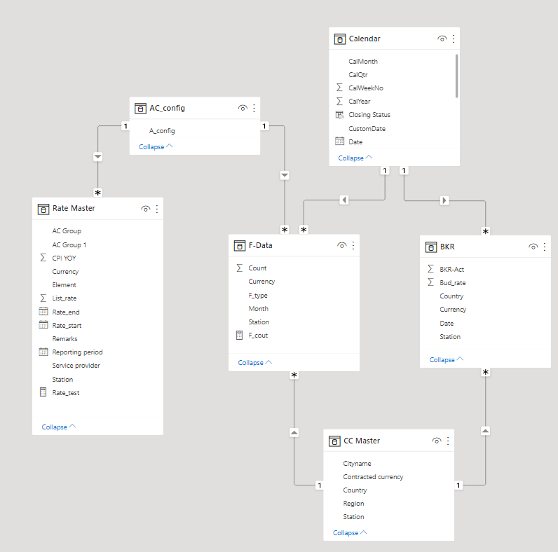This screenshot has width=558, height=552.
Task: Click the Calendar table header icon
Action: coord(340,39)
